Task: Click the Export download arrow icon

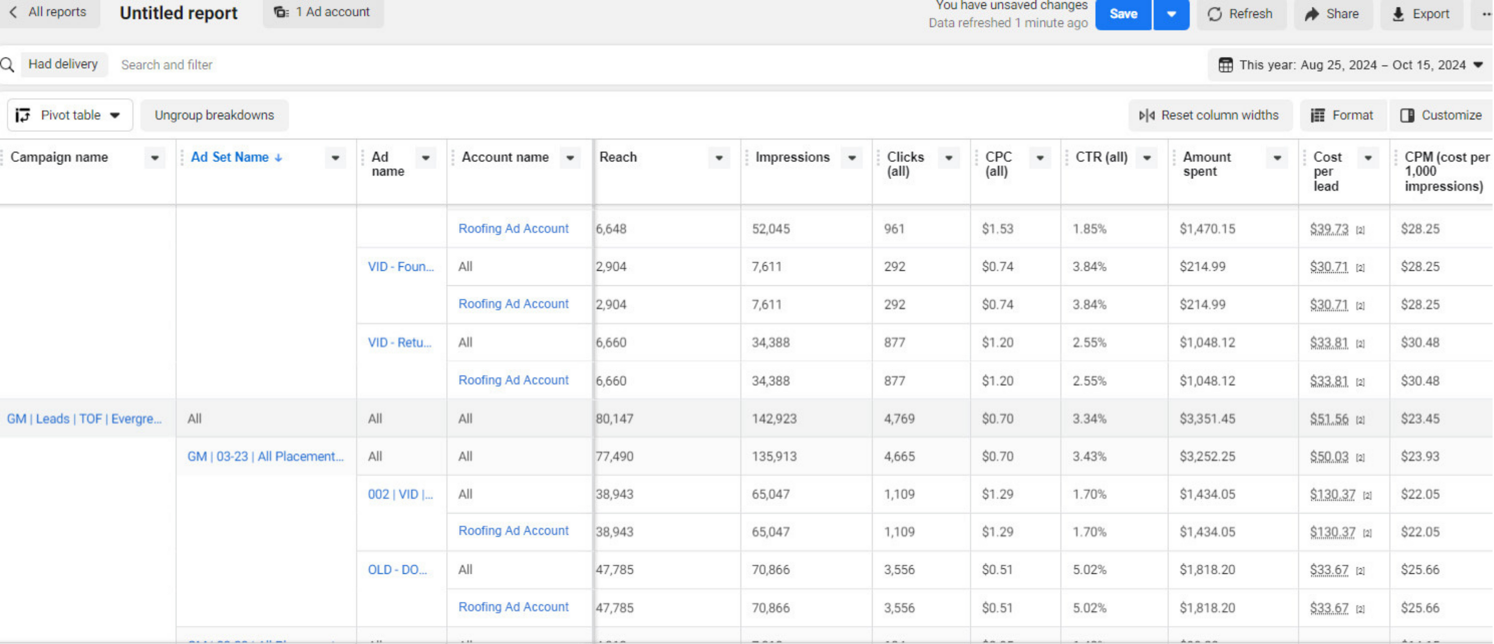Action: (x=1398, y=14)
